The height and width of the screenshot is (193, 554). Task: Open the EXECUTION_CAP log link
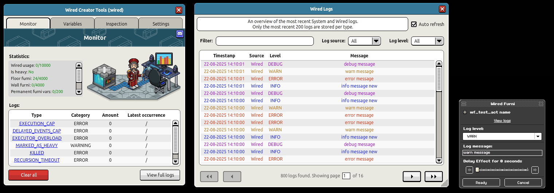37,124
